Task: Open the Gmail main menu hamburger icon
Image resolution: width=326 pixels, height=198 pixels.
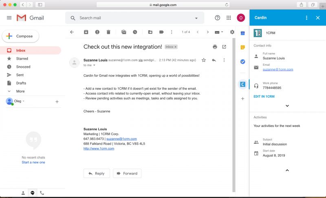Action: click(x=9, y=18)
